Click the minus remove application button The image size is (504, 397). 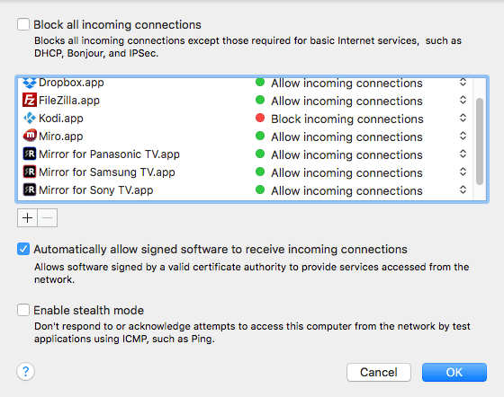(x=48, y=218)
